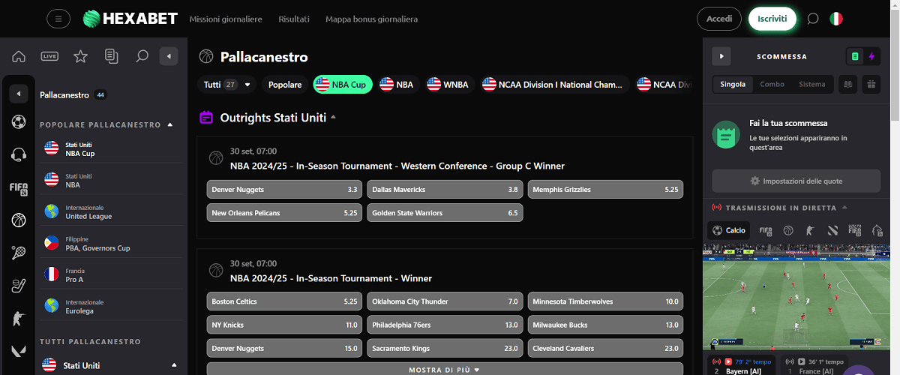Open the bet history document icon
900x375 pixels.
112,56
